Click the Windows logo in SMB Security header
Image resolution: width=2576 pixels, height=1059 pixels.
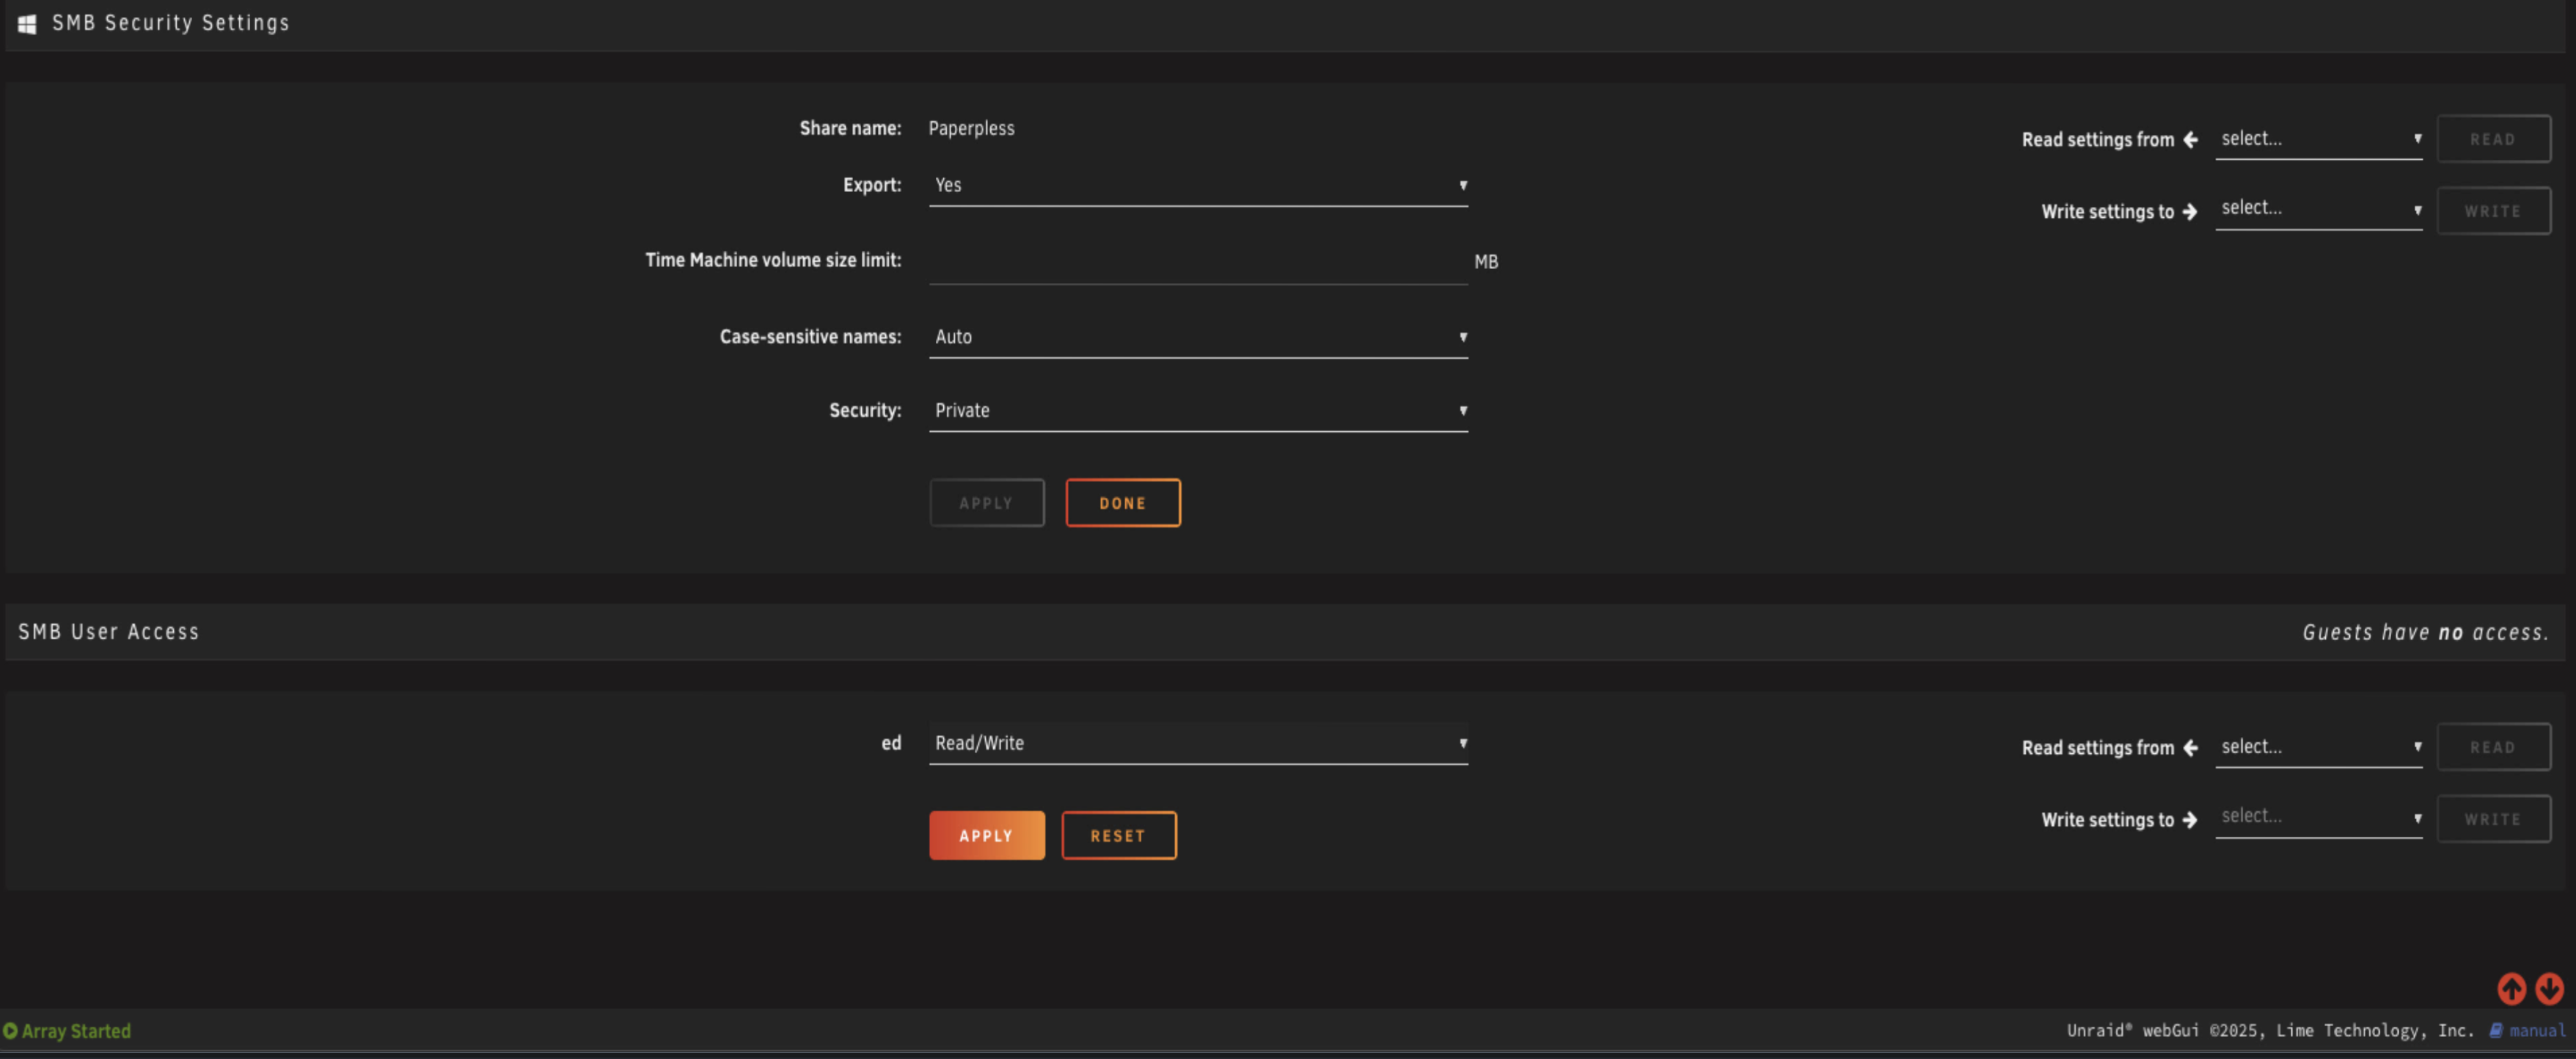click(27, 23)
